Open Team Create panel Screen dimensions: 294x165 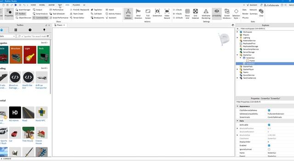coord(77,14)
